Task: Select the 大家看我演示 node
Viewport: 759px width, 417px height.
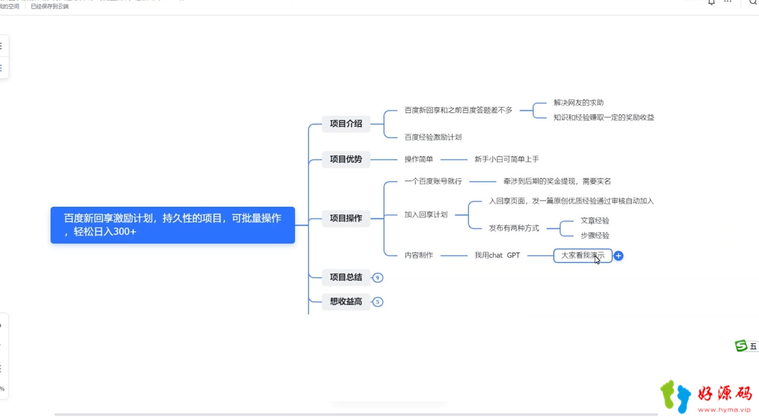Action: (583, 255)
